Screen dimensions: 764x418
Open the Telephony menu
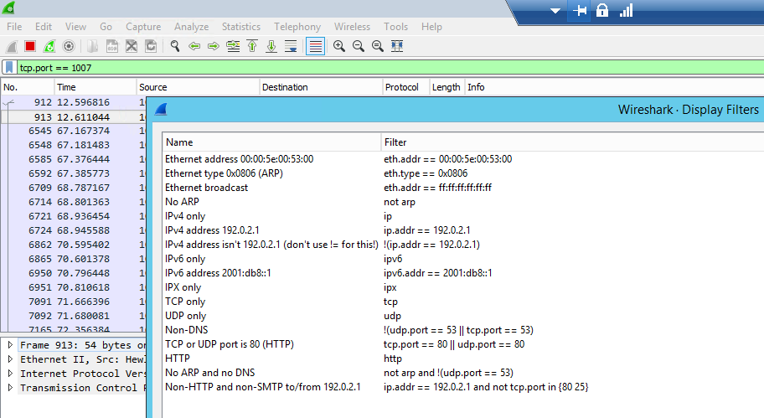tap(297, 27)
